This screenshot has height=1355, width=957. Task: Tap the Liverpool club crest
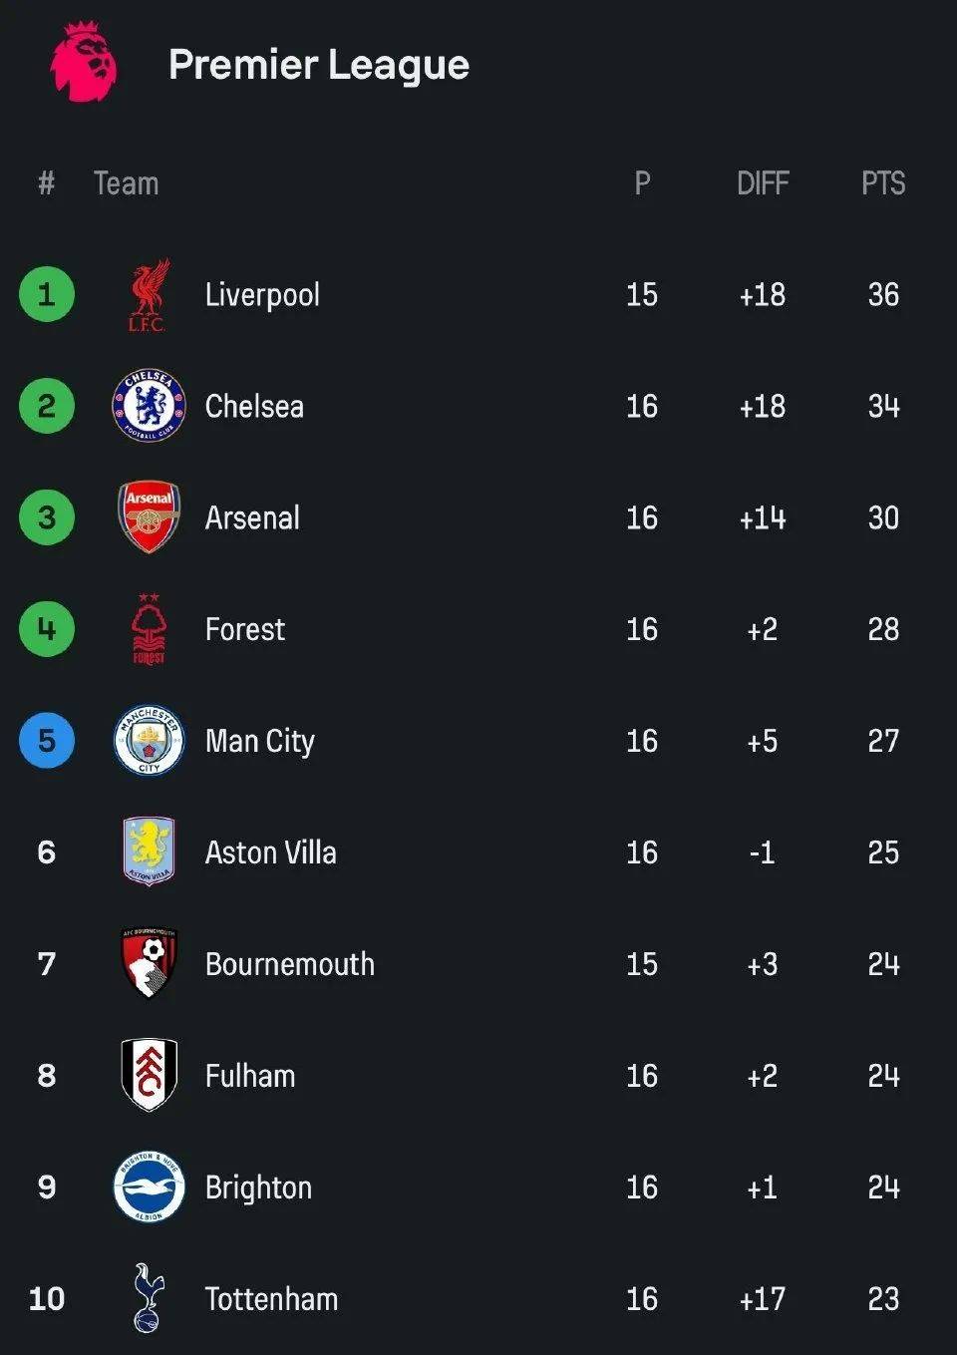149,295
